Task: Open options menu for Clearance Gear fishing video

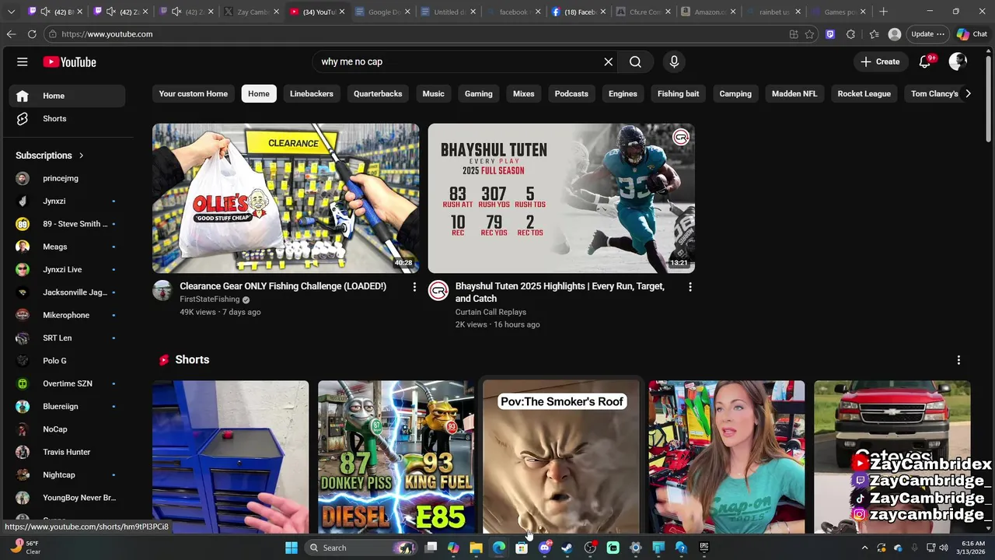Action: click(x=414, y=287)
